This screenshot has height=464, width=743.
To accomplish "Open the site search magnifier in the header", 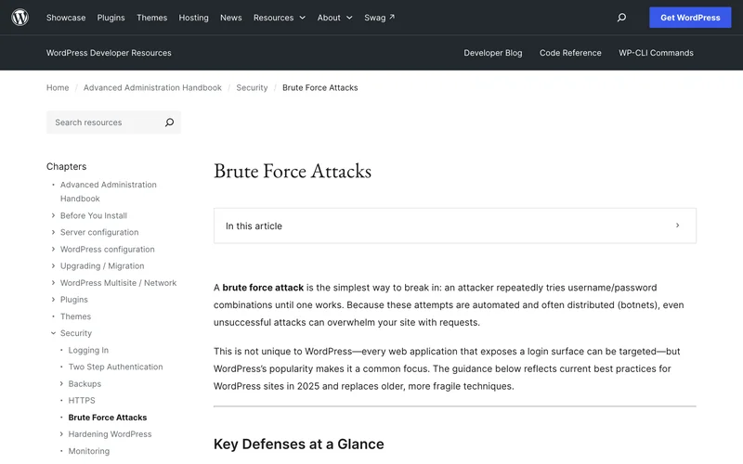I will coord(621,18).
